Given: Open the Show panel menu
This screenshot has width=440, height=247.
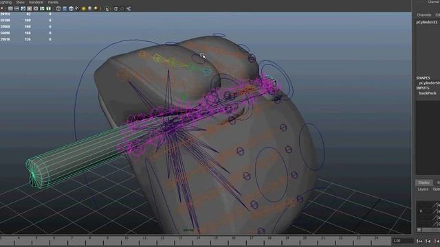Looking at the screenshot, I should pos(20,2).
